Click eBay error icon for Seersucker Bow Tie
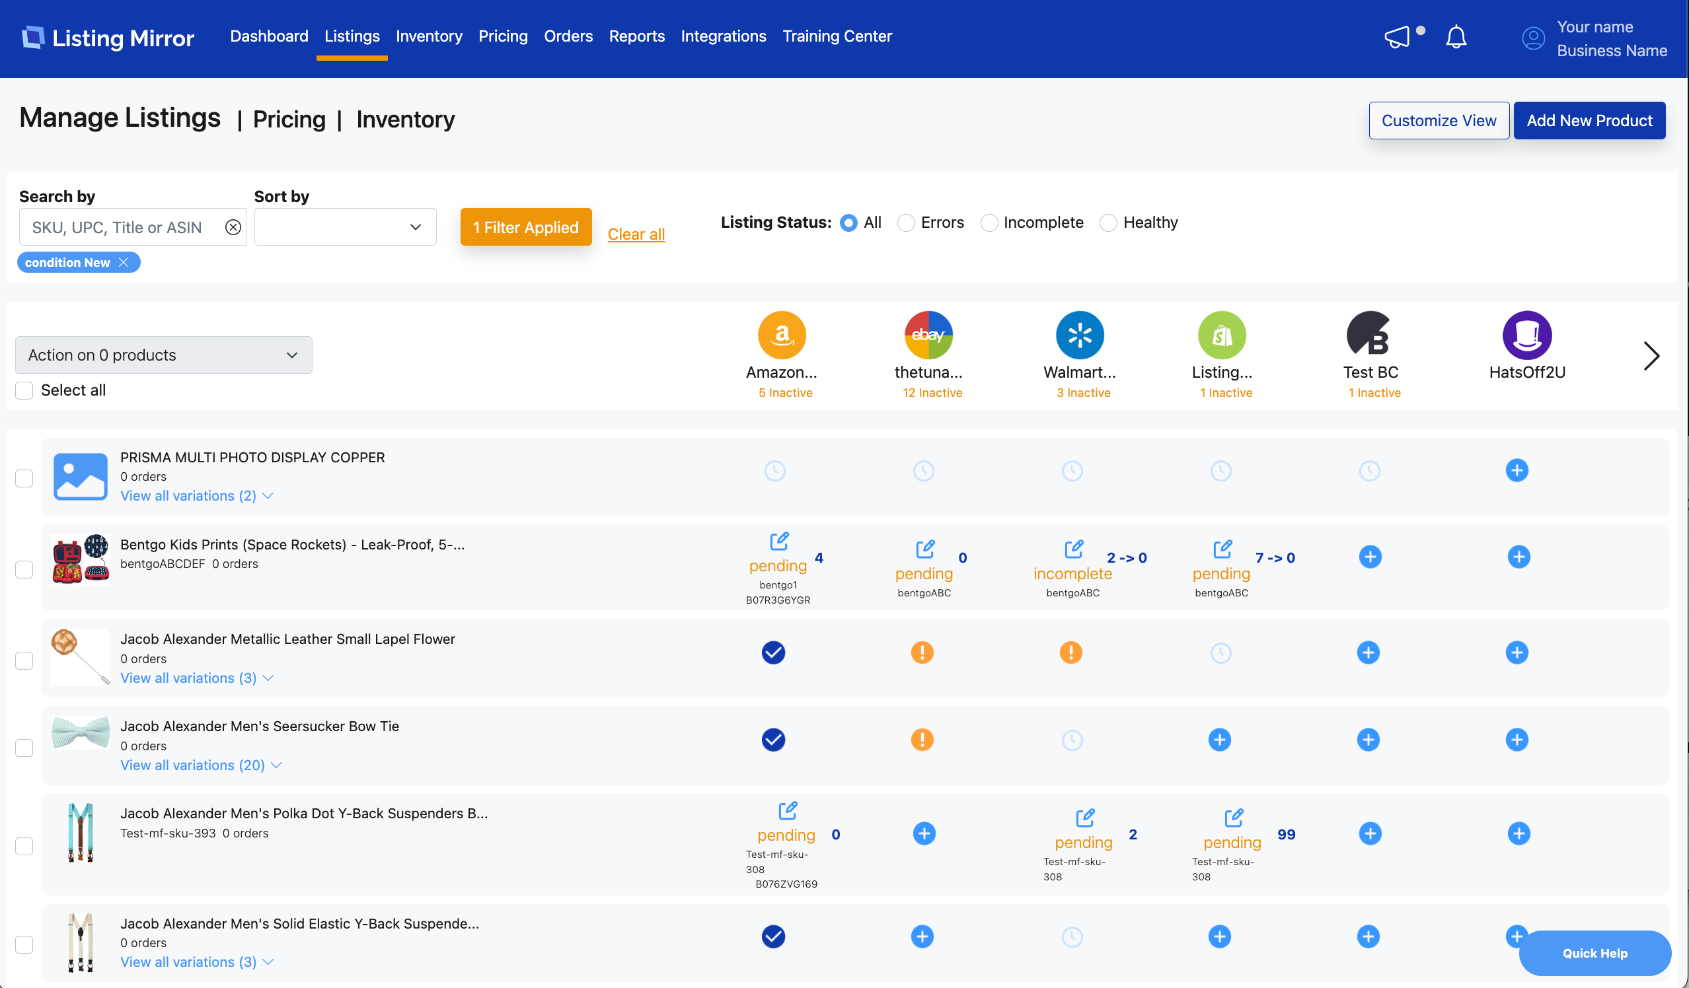Viewport: 1689px width, 988px height. point(922,740)
